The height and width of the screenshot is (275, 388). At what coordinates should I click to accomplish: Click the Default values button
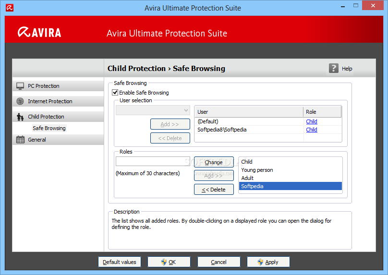pos(120,262)
